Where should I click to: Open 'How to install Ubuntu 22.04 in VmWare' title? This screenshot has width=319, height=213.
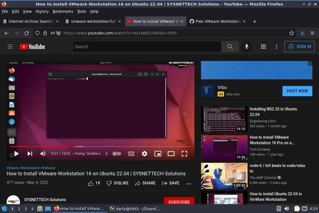[276, 197]
